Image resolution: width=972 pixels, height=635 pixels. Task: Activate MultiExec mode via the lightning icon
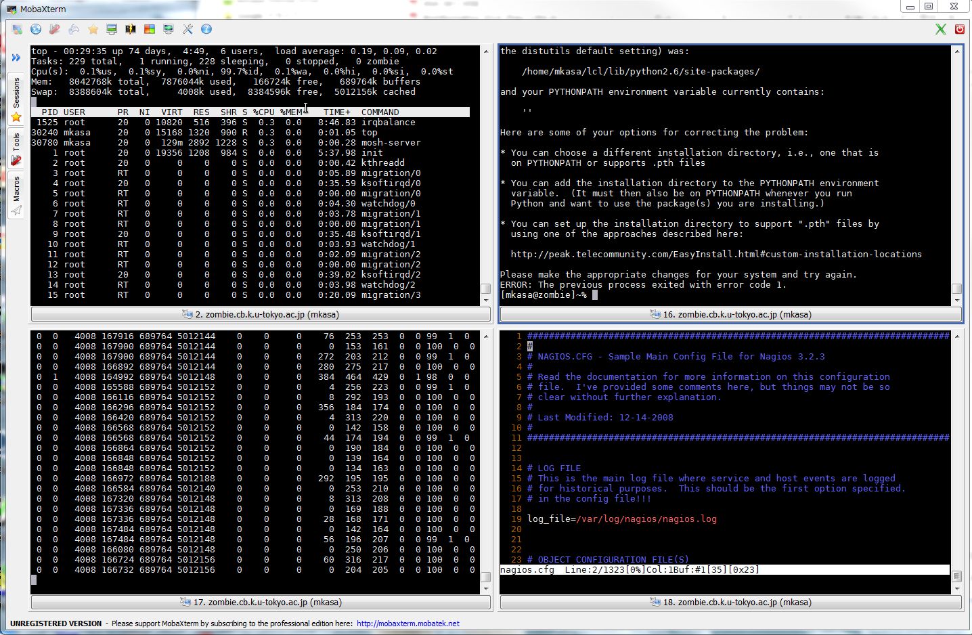[x=130, y=29]
